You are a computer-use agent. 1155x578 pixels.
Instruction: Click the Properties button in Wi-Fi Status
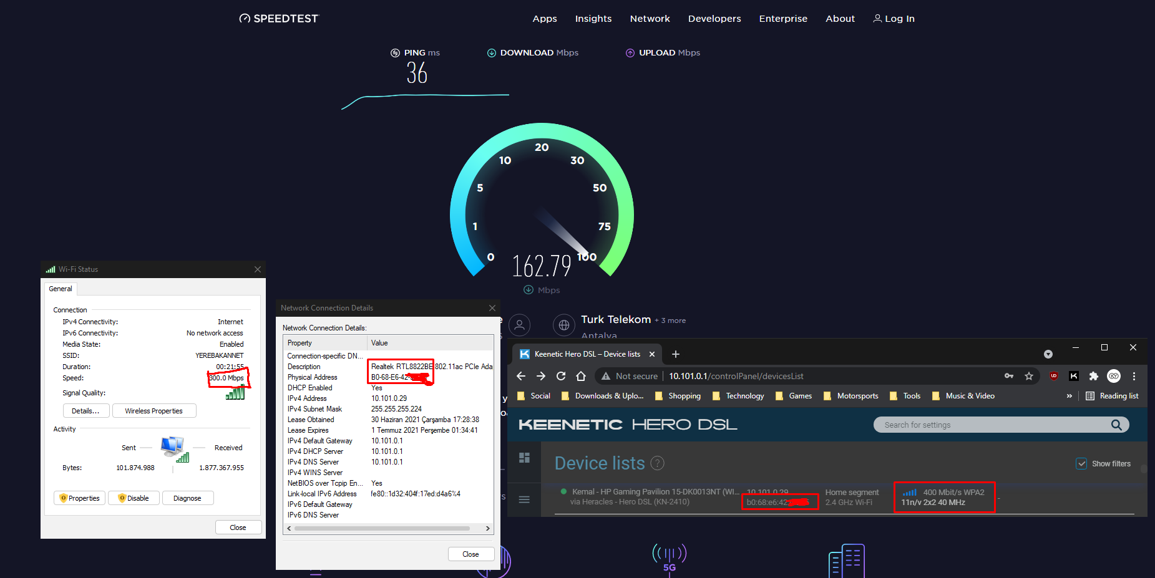click(79, 498)
